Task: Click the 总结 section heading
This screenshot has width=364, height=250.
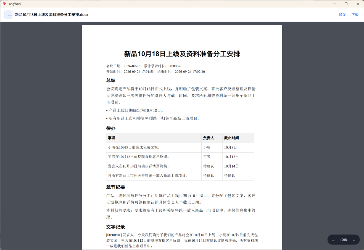Action: (x=111, y=80)
